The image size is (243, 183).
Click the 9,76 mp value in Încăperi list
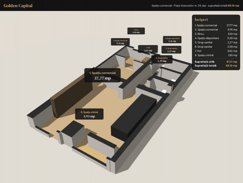point(232,29)
